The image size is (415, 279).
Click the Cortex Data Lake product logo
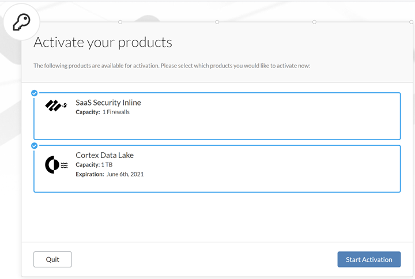pyautogui.click(x=56, y=164)
